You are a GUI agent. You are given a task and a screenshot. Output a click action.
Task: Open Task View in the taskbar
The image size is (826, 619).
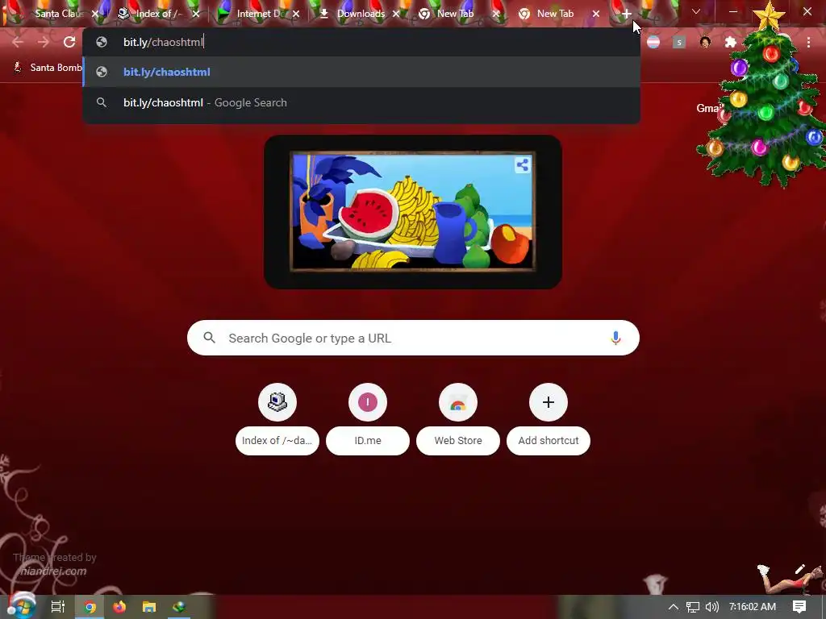pos(58,607)
